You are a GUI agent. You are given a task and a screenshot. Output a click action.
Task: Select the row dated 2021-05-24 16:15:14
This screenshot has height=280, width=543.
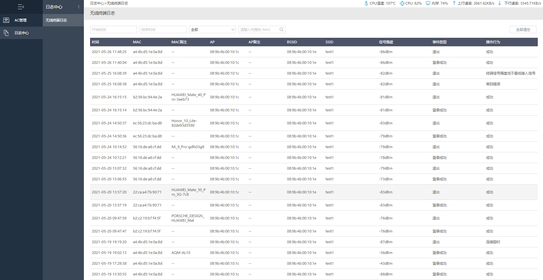(x=314, y=110)
